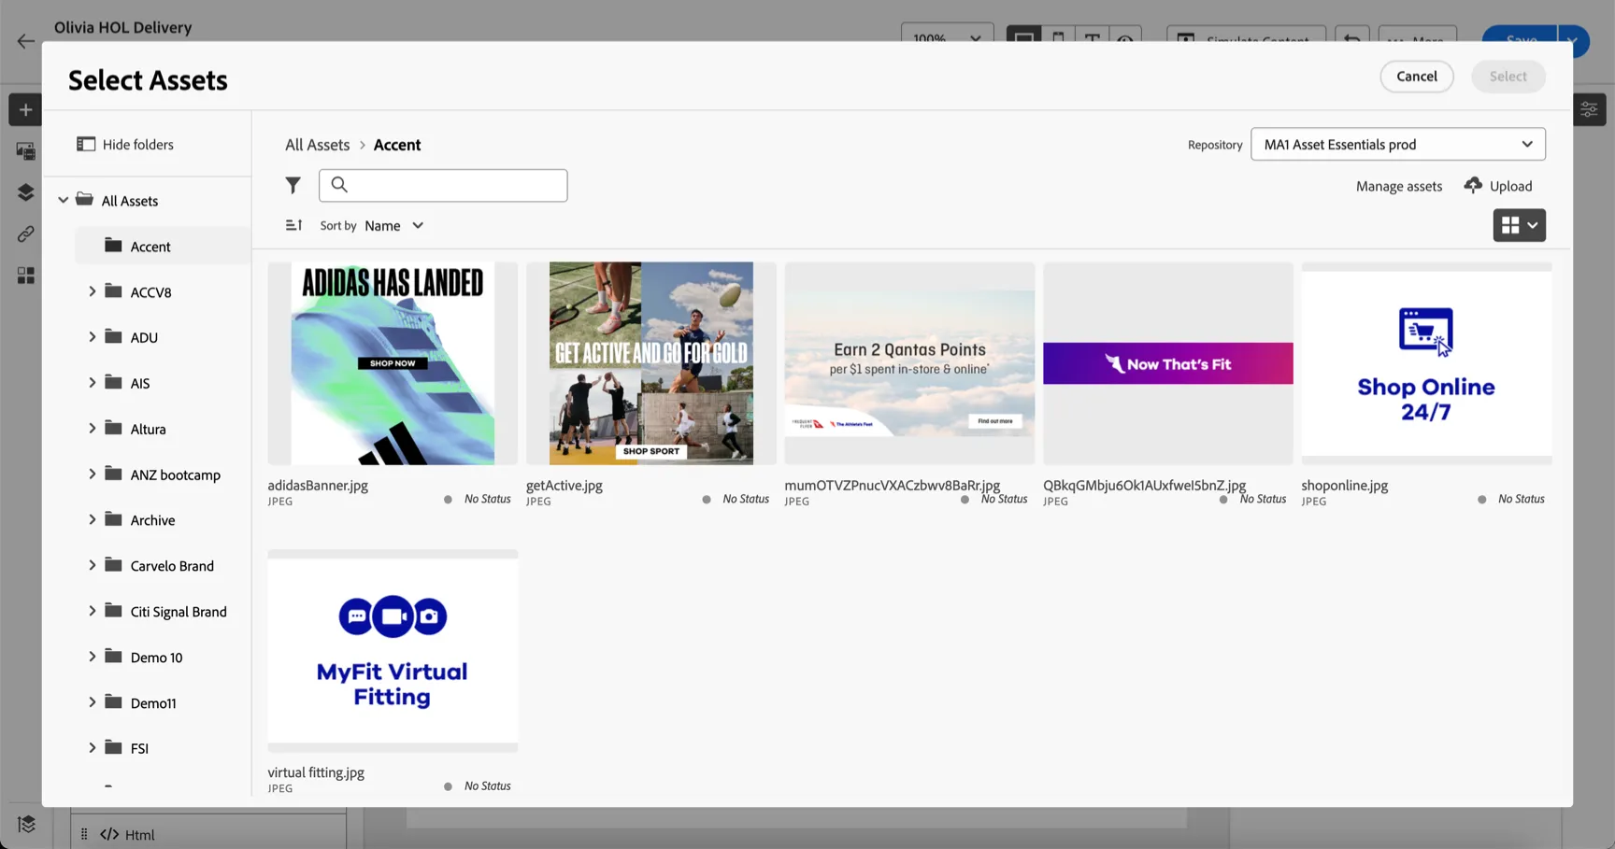Viewport: 1615px width, 849px height.
Task: Click the Manage assets link
Action: pyautogui.click(x=1398, y=186)
